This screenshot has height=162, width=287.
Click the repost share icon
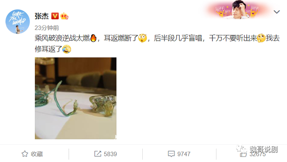pos(98,154)
